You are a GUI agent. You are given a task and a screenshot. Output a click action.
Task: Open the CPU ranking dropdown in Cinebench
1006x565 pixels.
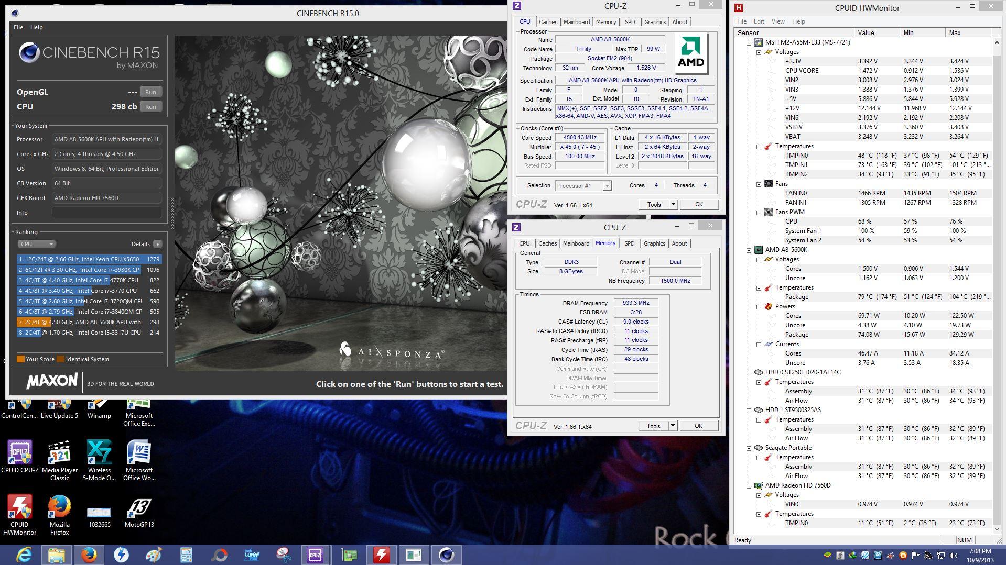(x=36, y=244)
